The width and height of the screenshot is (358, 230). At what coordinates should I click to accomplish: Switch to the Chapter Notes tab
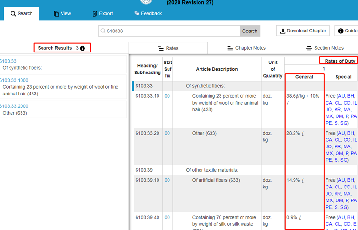pos(247,48)
